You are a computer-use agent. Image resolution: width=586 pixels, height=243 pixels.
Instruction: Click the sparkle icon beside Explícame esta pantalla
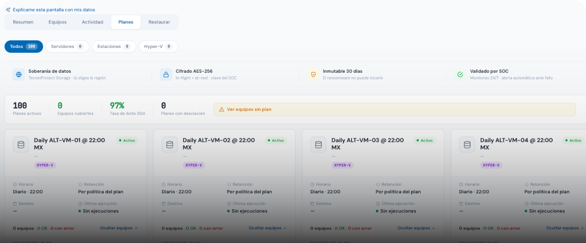click(x=8, y=10)
